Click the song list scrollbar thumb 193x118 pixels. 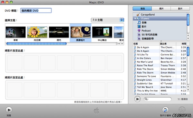tap(188, 51)
